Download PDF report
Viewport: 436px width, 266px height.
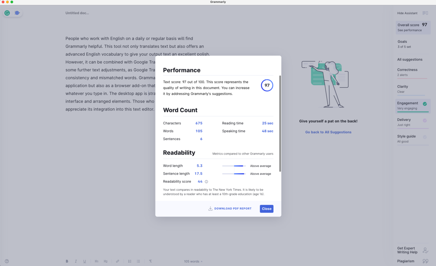point(230,209)
